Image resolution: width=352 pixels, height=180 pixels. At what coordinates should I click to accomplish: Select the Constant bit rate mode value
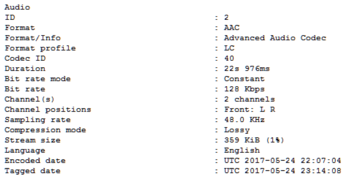pyautogui.click(x=244, y=79)
